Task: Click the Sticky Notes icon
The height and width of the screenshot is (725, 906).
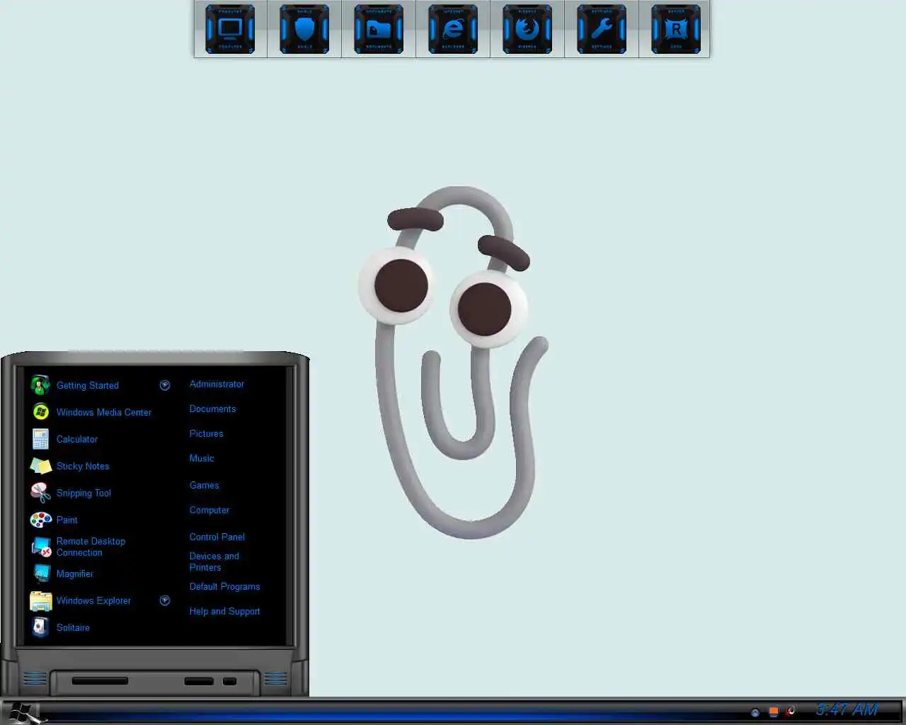Action: click(x=40, y=466)
